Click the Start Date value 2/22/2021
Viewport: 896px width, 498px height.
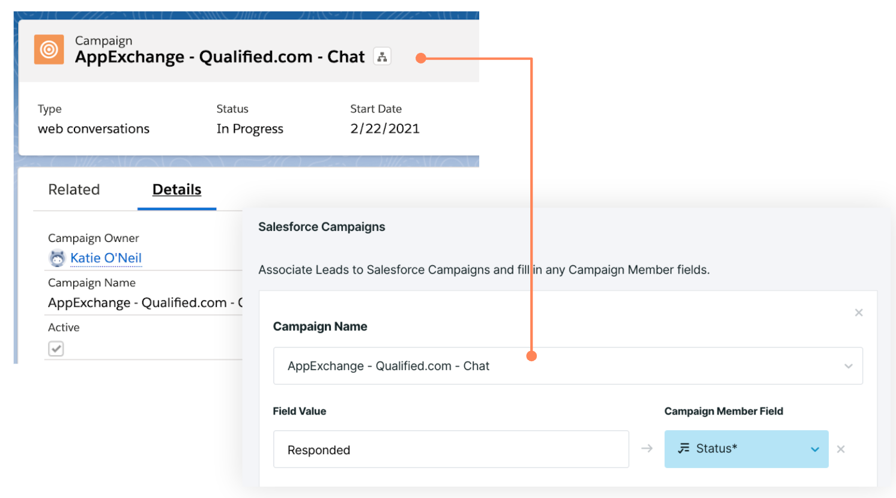(x=385, y=129)
